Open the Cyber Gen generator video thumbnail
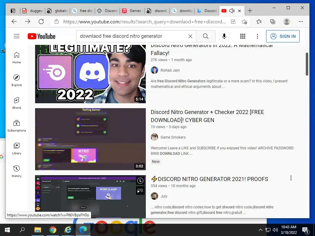This screenshot has height=236, width=315. click(90, 139)
